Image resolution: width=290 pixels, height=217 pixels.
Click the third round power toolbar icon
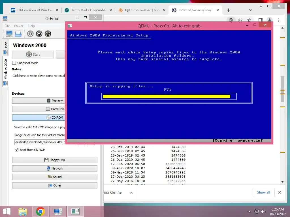pyautogui.click(x=48, y=34)
